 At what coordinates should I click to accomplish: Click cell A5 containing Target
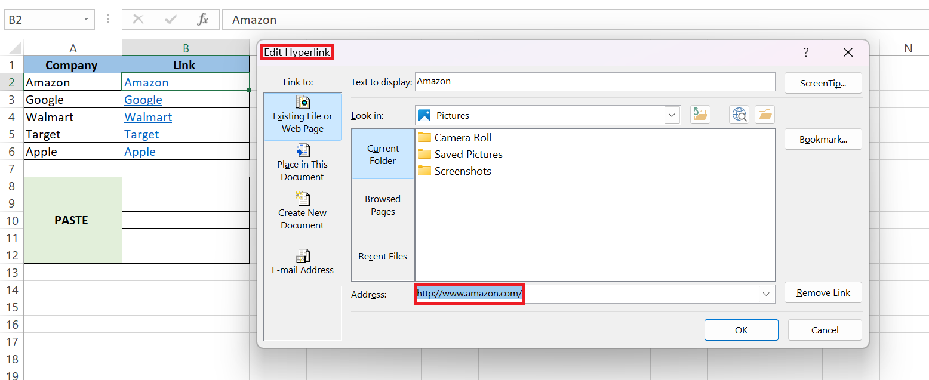73,134
